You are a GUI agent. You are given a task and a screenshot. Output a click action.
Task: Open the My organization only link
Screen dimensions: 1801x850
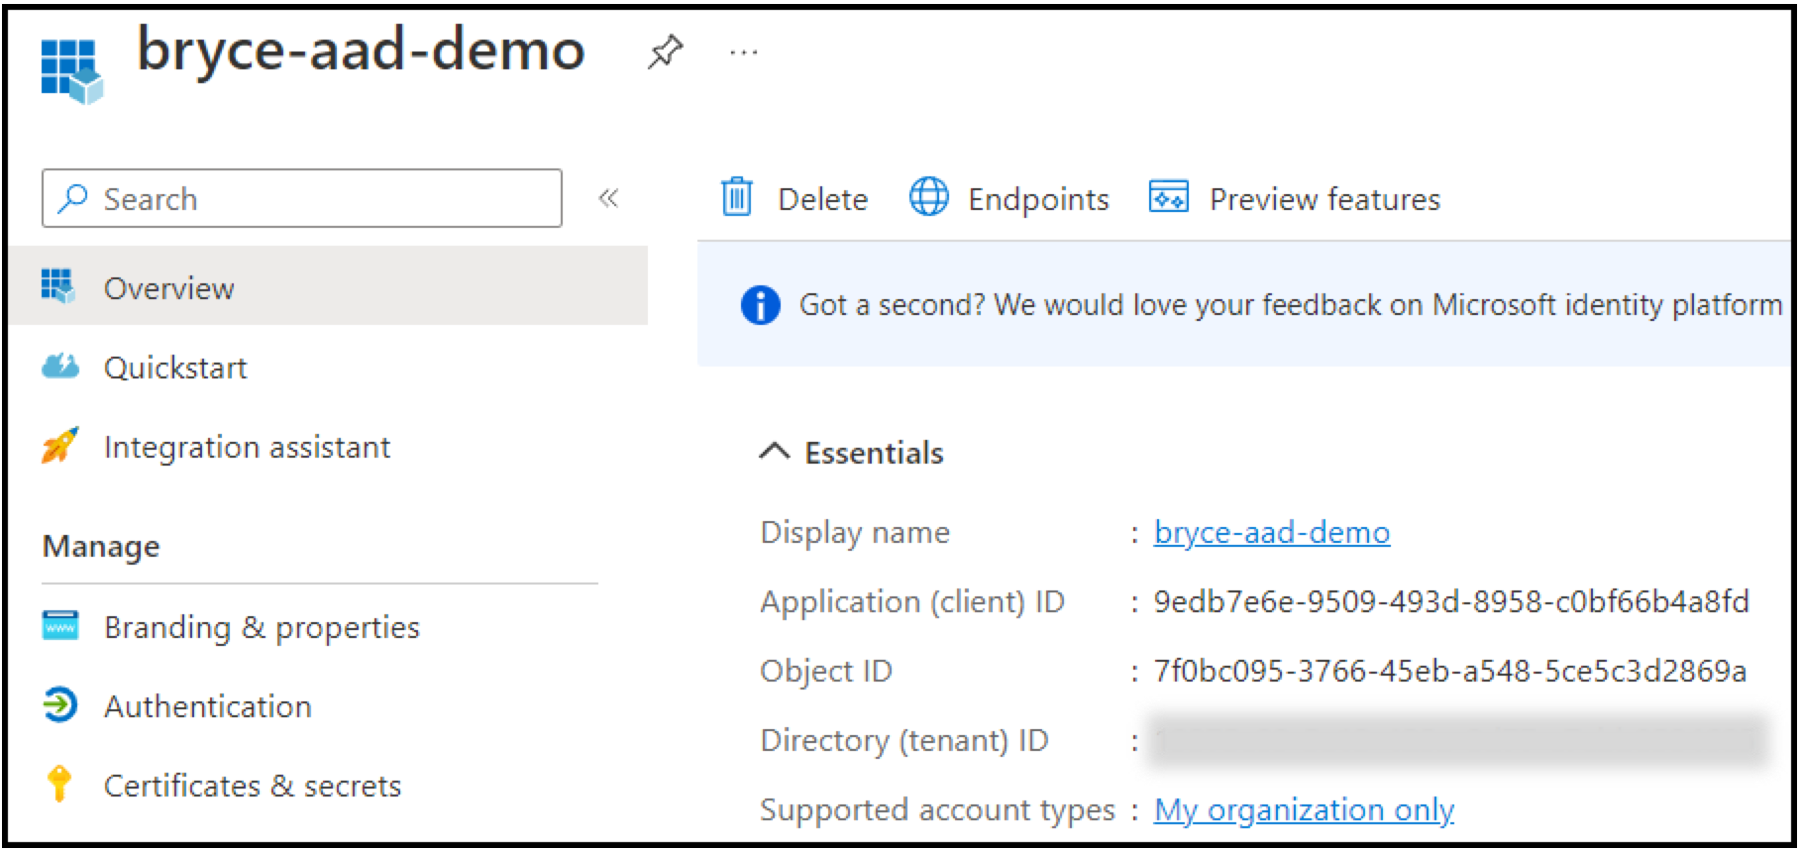(1304, 809)
